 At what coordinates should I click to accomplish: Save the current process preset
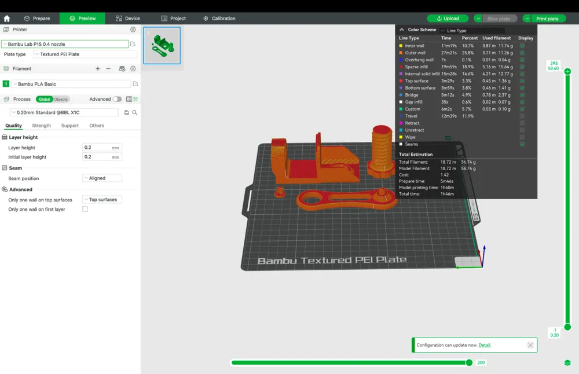[x=127, y=113]
